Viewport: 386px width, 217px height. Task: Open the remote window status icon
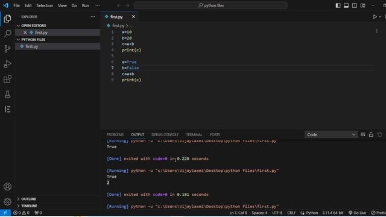tap(5, 213)
